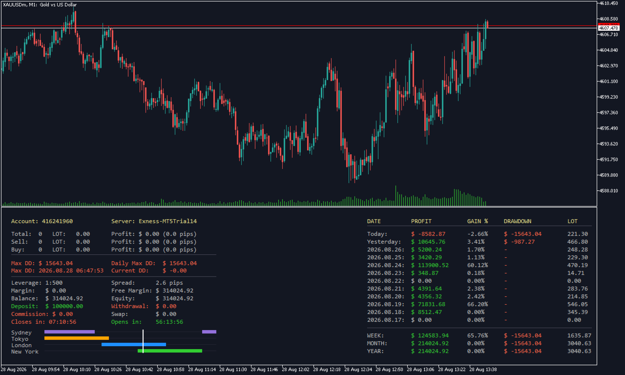Click the green New York session bar
This screenshot has width=625, height=375.
[x=170, y=351]
